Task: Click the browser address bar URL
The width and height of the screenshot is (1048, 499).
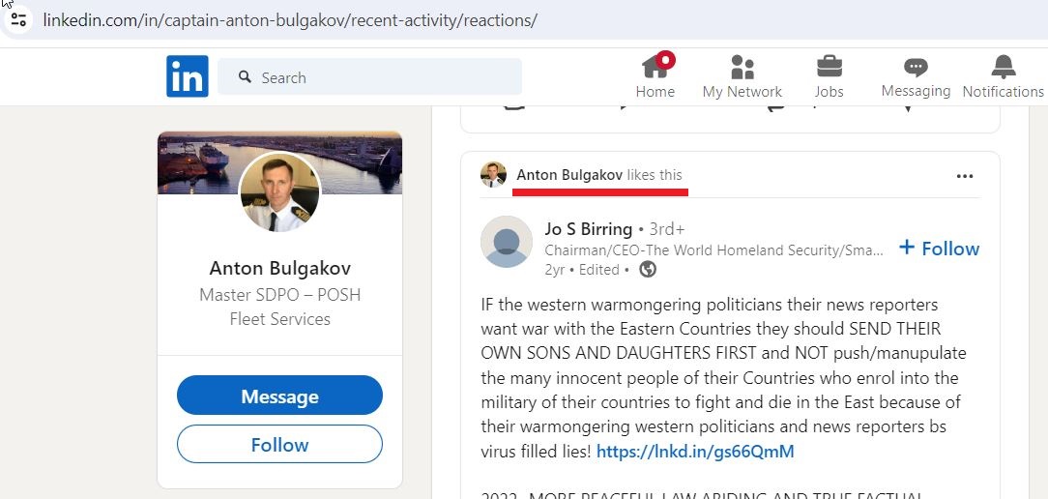Action: pyautogui.click(x=290, y=20)
